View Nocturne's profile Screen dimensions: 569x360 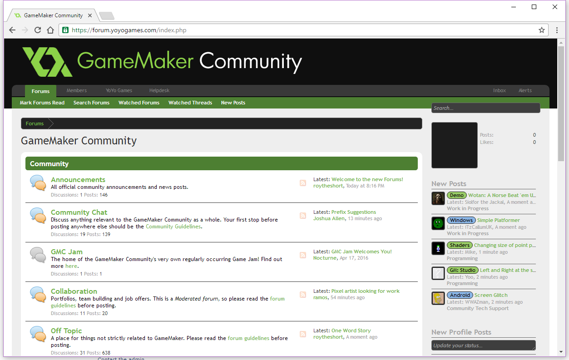[x=325, y=258]
